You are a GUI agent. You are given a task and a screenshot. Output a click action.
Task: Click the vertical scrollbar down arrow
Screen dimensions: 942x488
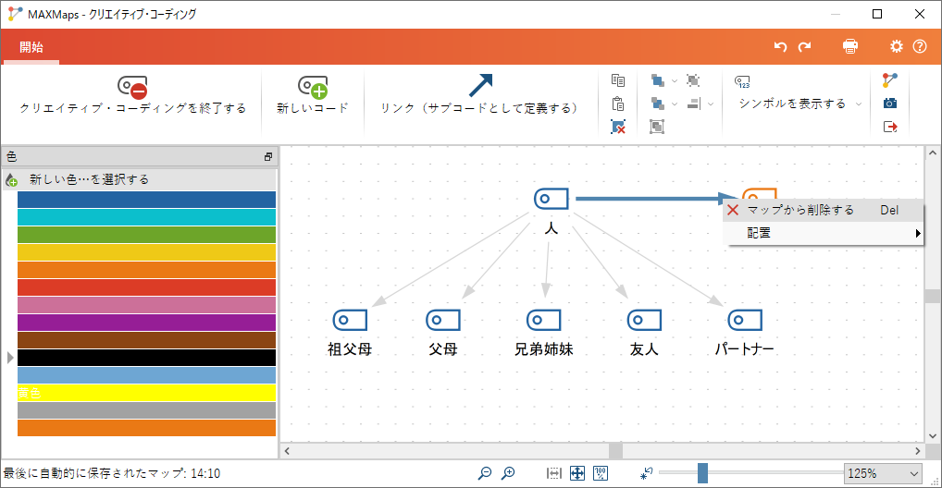[x=933, y=436]
